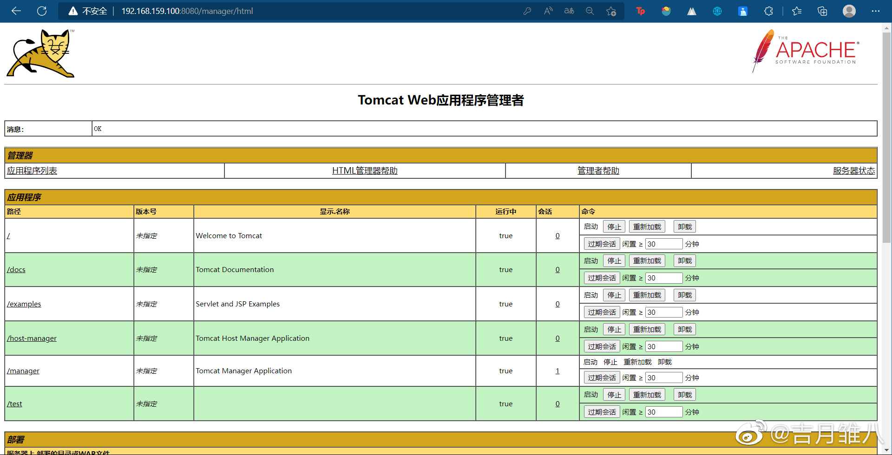This screenshot has width=892, height=455.
Task: Open the browser settings ellipsis menu
Action: pyautogui.click(x=876, y=11)
